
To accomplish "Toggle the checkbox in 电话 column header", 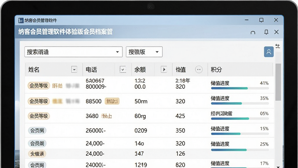I will coord(123,69).
